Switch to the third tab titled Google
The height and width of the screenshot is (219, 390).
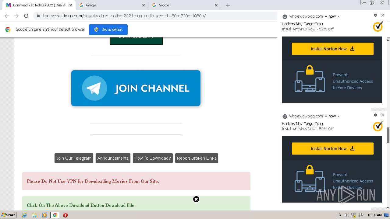[185, 5]
